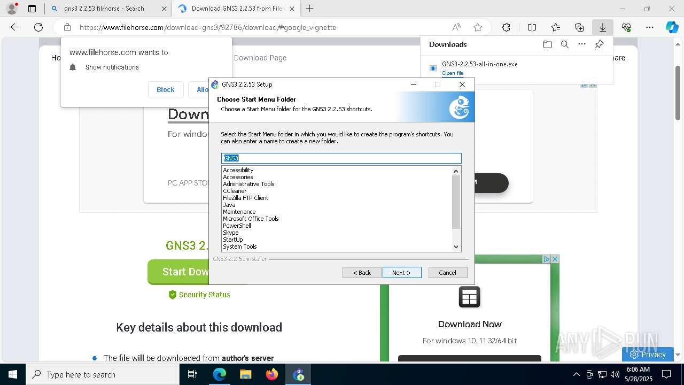Close the green advertisement with X icon

click(555, 259)
